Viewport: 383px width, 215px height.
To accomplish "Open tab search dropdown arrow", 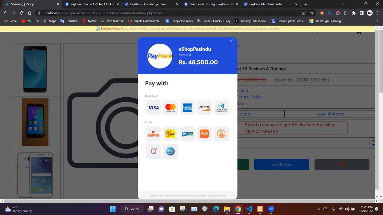I will tap(343, 4).
